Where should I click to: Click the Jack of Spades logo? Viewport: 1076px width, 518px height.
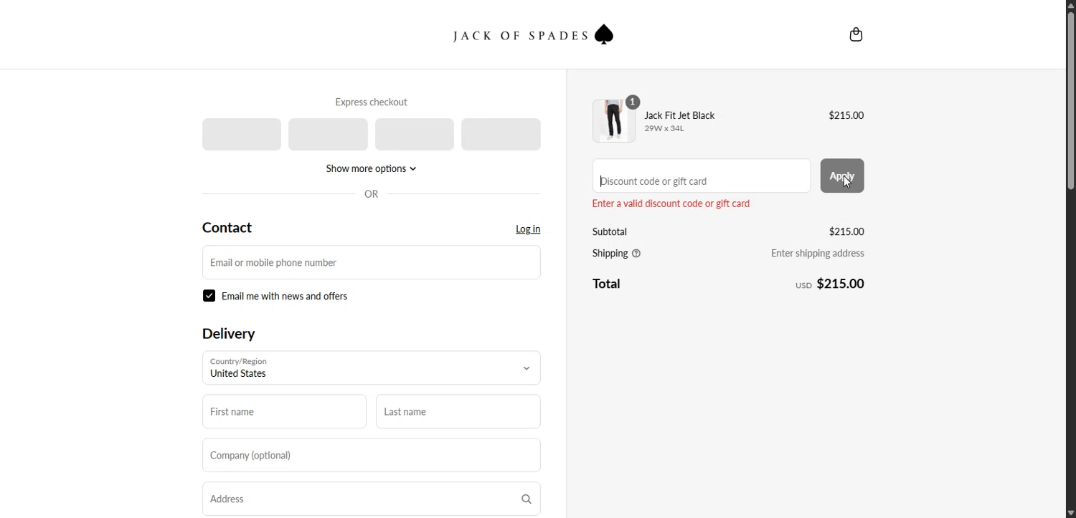[x=533, y=35]
